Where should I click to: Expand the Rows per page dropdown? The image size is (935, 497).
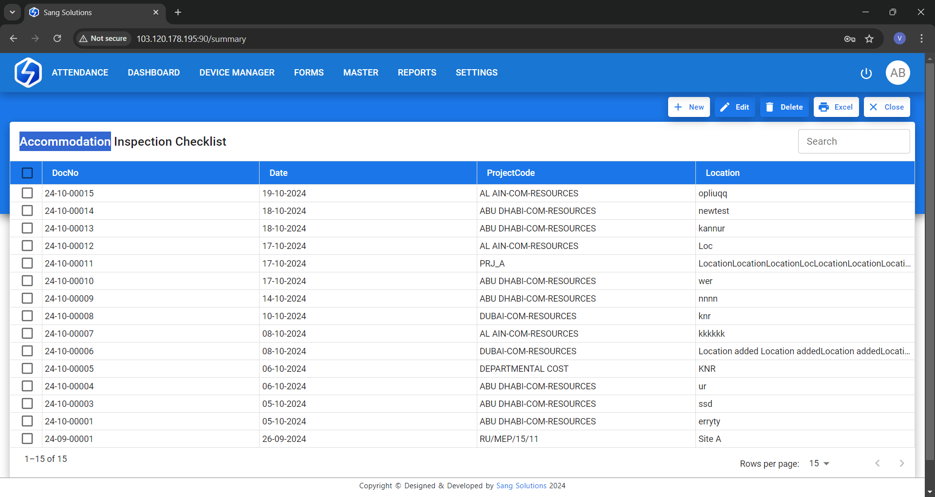(819, 463)
